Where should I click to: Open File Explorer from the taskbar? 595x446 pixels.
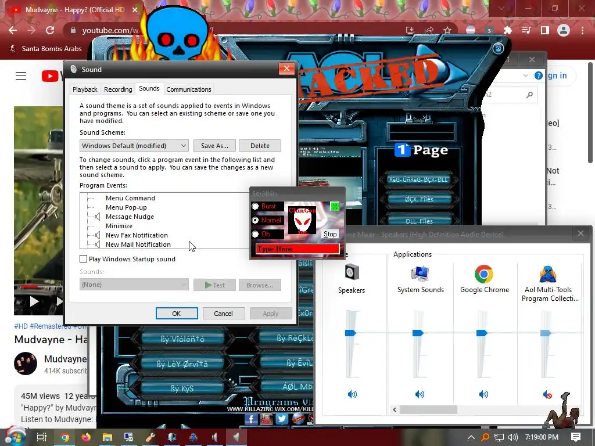coord(107,437)
